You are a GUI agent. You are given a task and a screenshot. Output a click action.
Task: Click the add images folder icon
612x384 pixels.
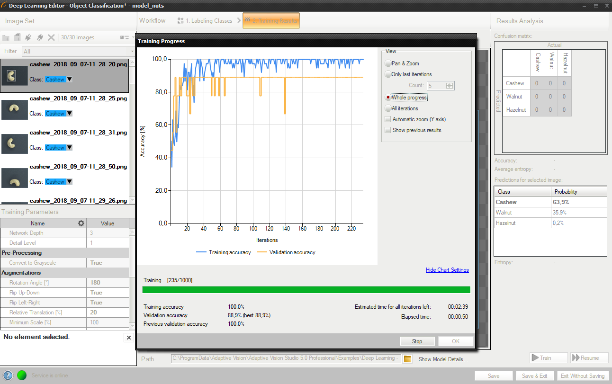6,37
